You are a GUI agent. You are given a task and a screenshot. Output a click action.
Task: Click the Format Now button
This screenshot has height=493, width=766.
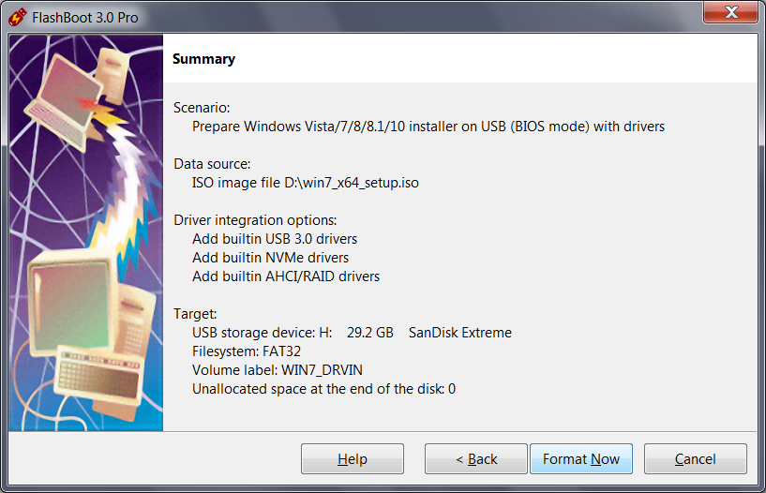(581, 459)
